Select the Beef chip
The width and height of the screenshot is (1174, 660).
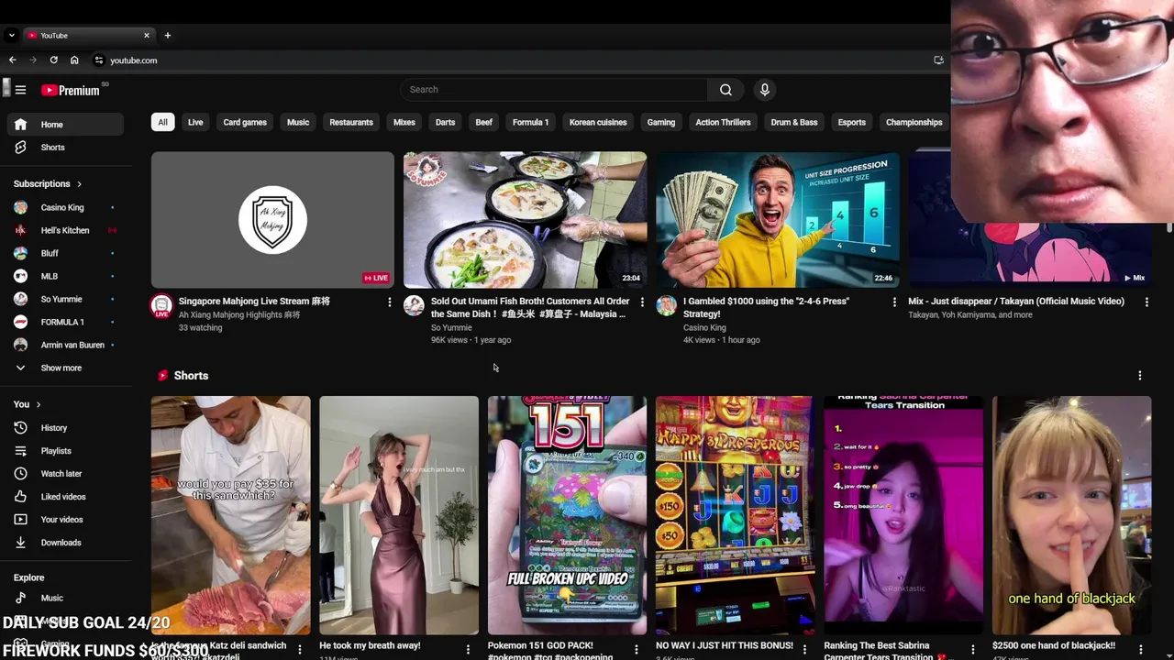click(x=484, y=122)
